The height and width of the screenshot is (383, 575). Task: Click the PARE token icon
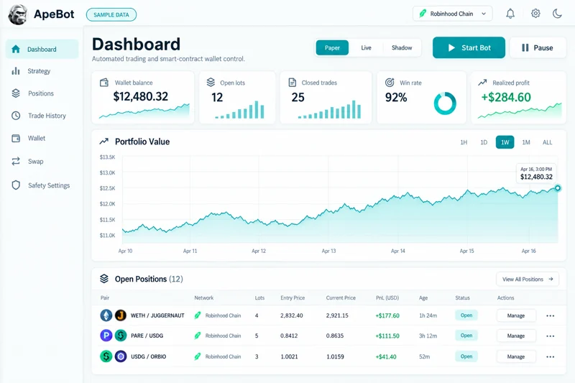point(106,336)
